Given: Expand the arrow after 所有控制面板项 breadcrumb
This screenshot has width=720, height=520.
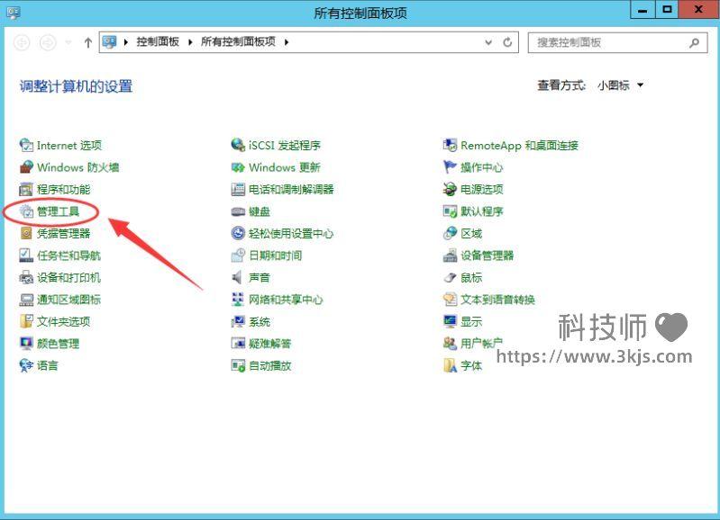Looking at the screenshot, I should click(287, 42).
